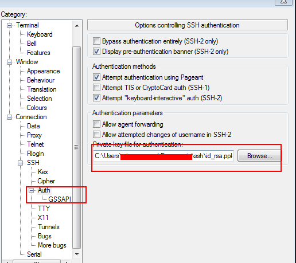Check Allow attempted changes of username

(96, 135)
